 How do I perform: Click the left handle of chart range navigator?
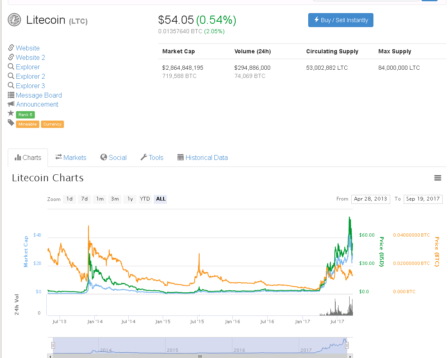(53, 345)
